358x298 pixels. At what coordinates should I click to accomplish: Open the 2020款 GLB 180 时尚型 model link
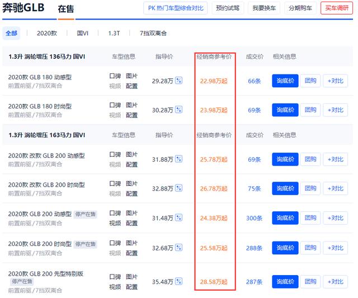[40, 107]
